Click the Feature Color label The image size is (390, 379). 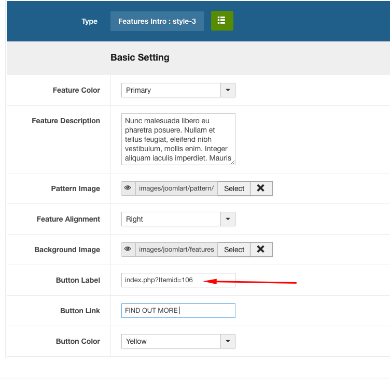(76, 90)
